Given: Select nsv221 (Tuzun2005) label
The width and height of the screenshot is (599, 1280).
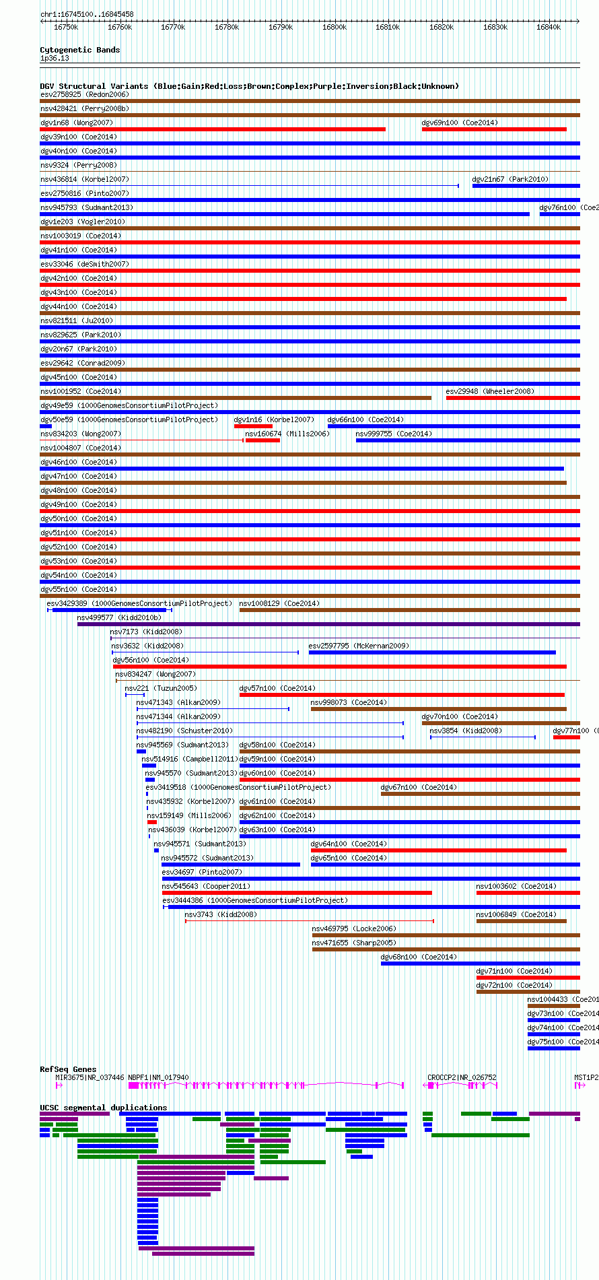Looking at the screenshot, I should tap(162, 688).
